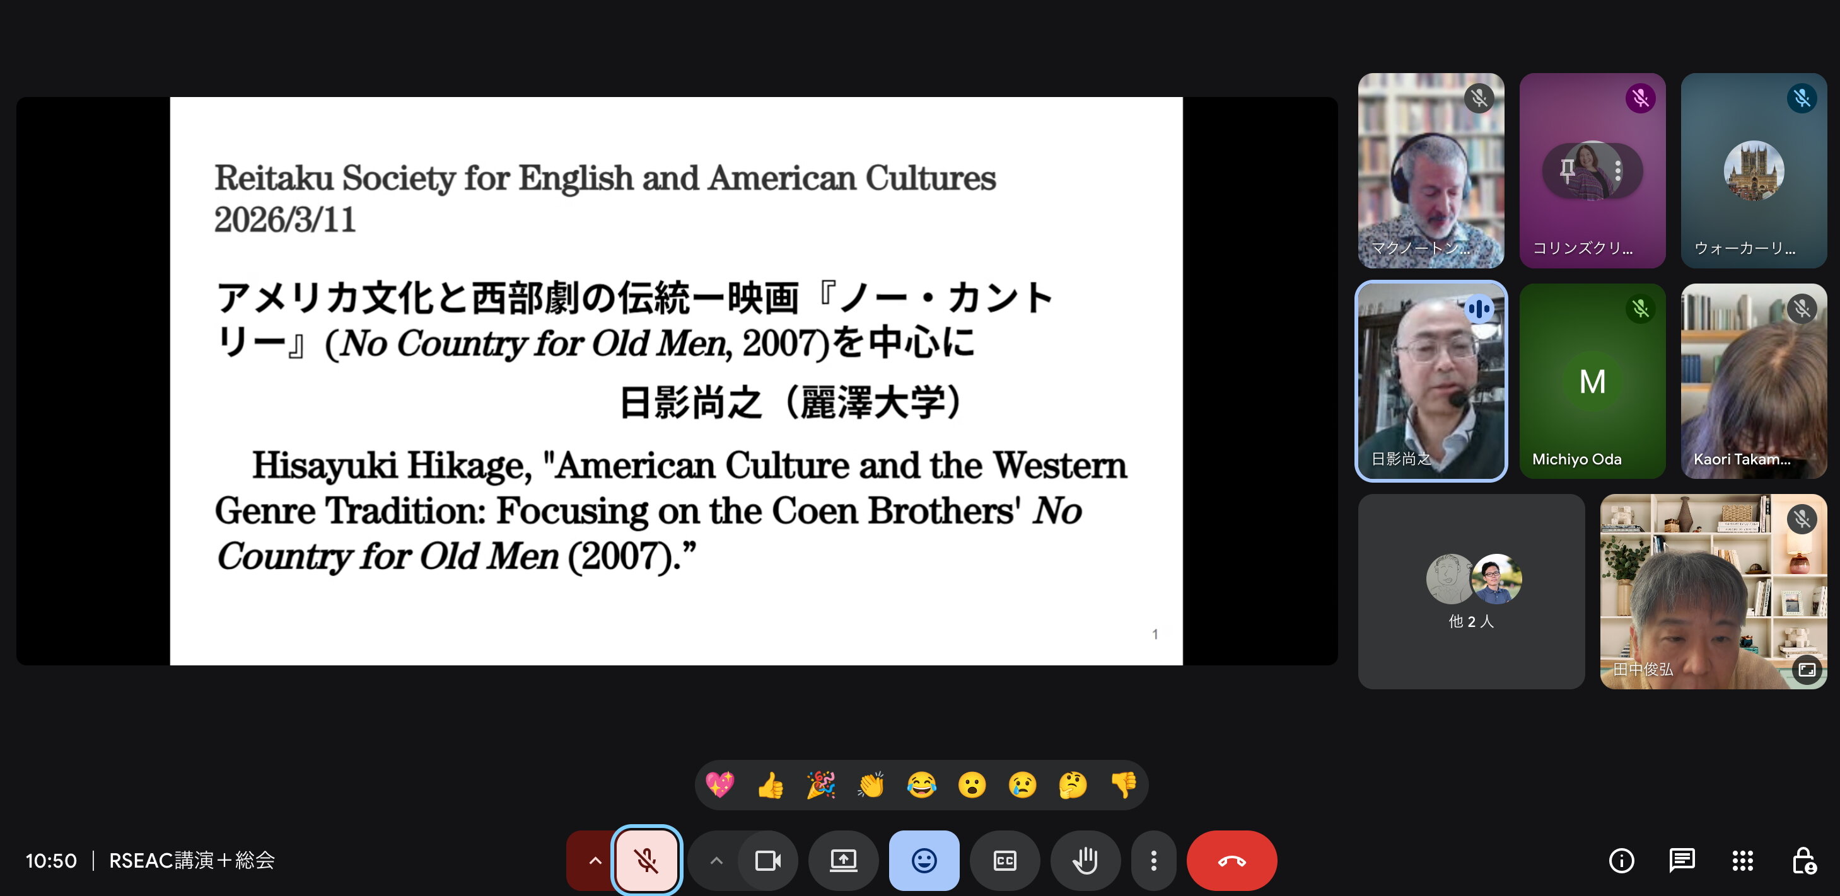This screenshot has height=896, width=1840.
Task: Leave the call with red button
Action: click(1232, 860)
